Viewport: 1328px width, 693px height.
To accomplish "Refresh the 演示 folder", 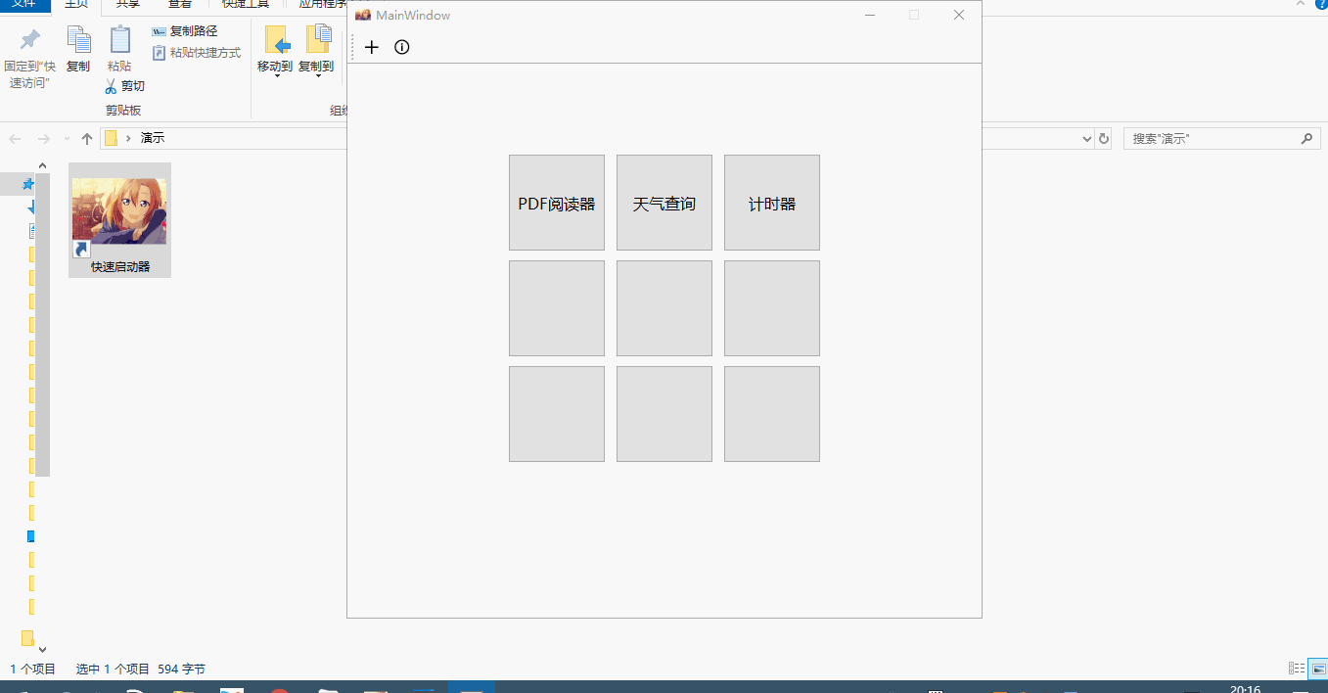I will tap(1104, 139).
